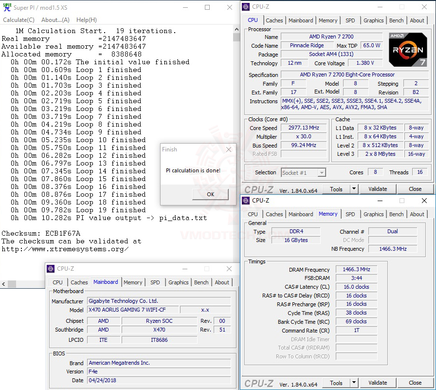Image resolution: width=436 pixels, height=390 pixels.
Task: Switch to the Bench tab
Action: [396, 20]
